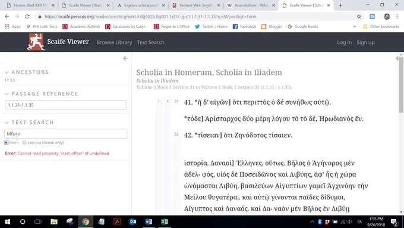Open the Chrome menu three dots
This screenshot has height=228, width=404.
tap(397, 17)
